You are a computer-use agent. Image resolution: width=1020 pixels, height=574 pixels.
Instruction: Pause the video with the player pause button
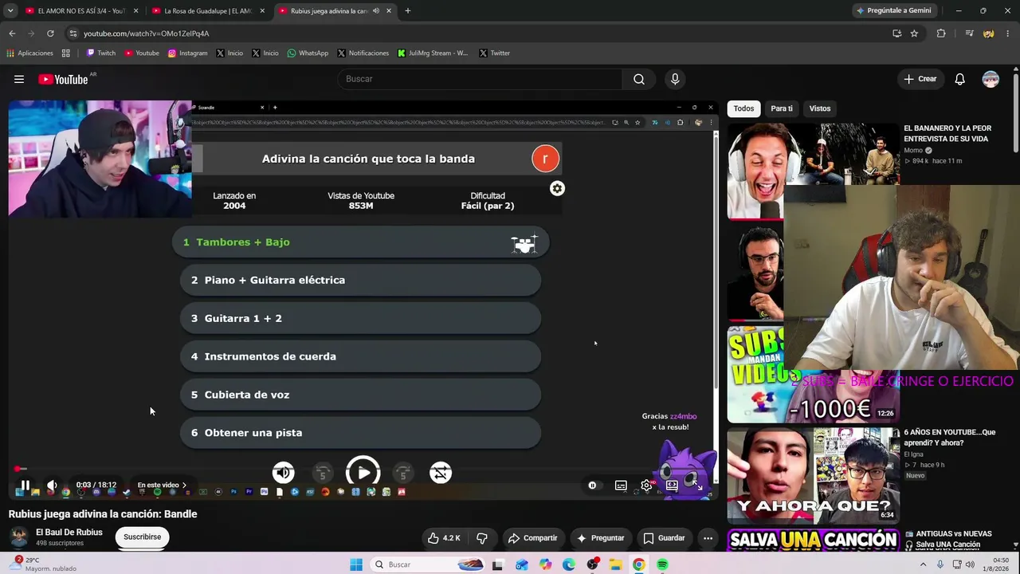click(25, 485)
